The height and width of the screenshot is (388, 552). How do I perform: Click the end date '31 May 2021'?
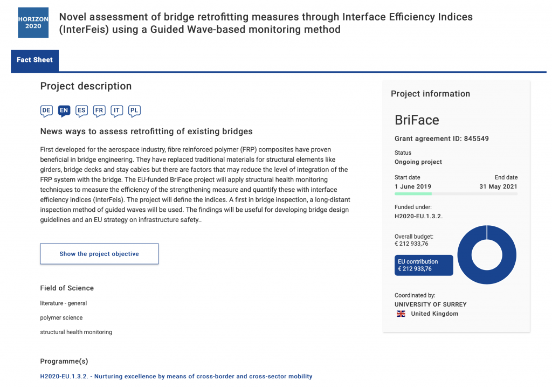498,186
